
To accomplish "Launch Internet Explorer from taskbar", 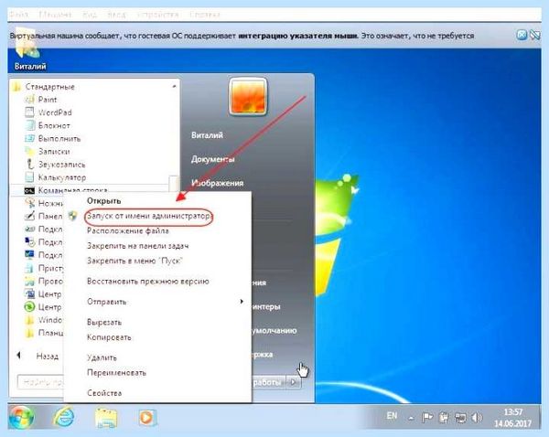I will pyautogui.click(x=64, y=417).
